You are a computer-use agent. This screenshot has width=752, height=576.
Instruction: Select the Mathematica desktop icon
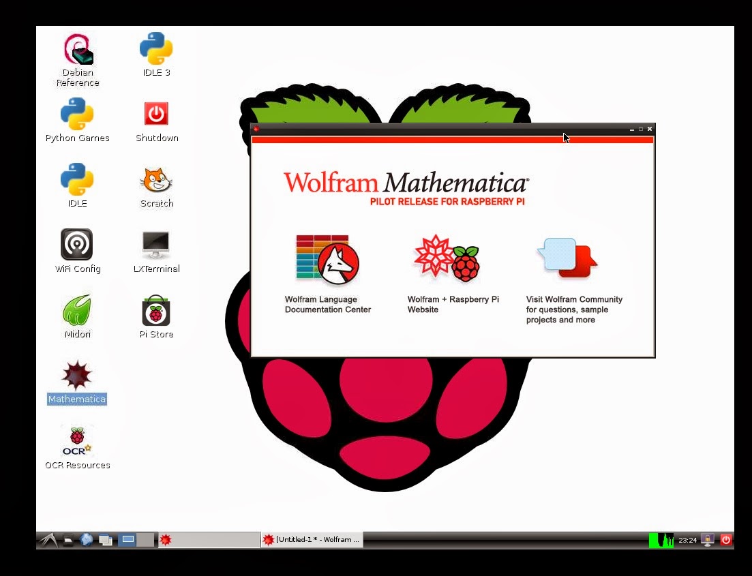pyautogui.click(x=77, y=382)
